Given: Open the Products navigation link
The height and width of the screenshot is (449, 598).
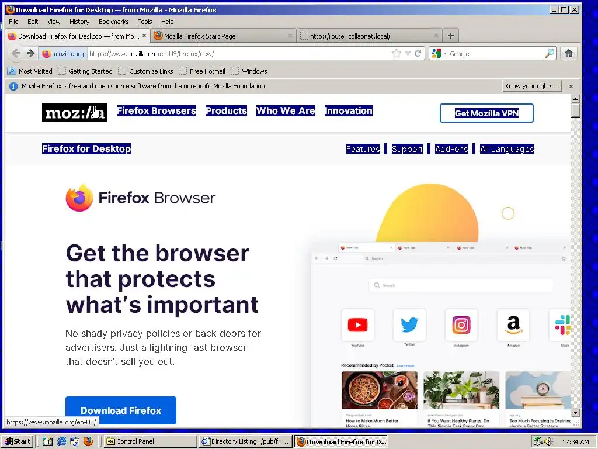Looking at the screenshot, I should (226, 110).
